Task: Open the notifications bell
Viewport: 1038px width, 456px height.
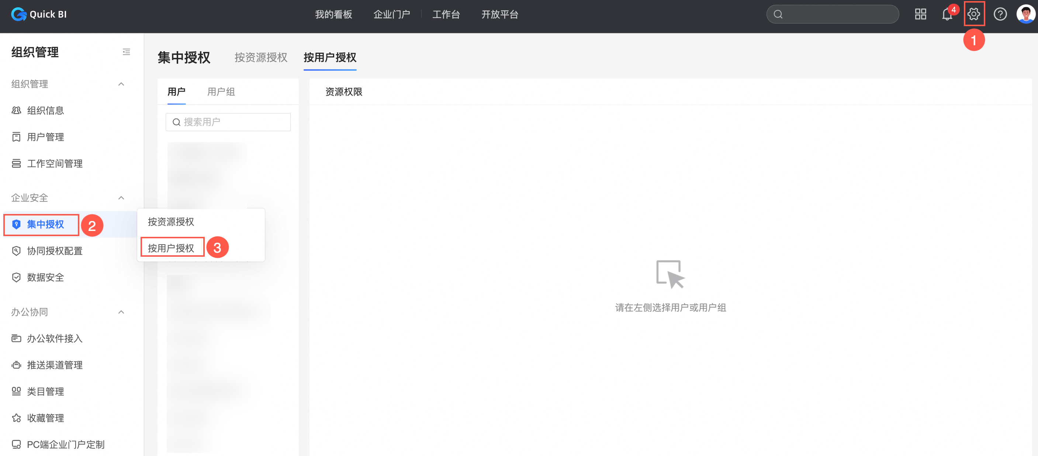Action: pyautogui.click(x=947, y=14)
